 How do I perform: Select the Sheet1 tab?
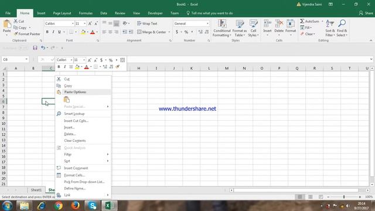coord(36,190)
